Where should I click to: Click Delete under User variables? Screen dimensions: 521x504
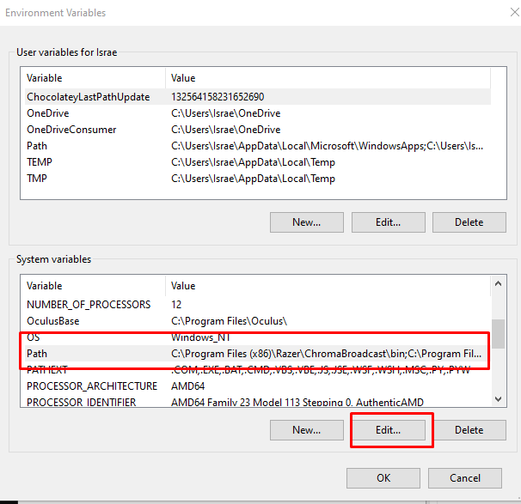click(469, 222)
